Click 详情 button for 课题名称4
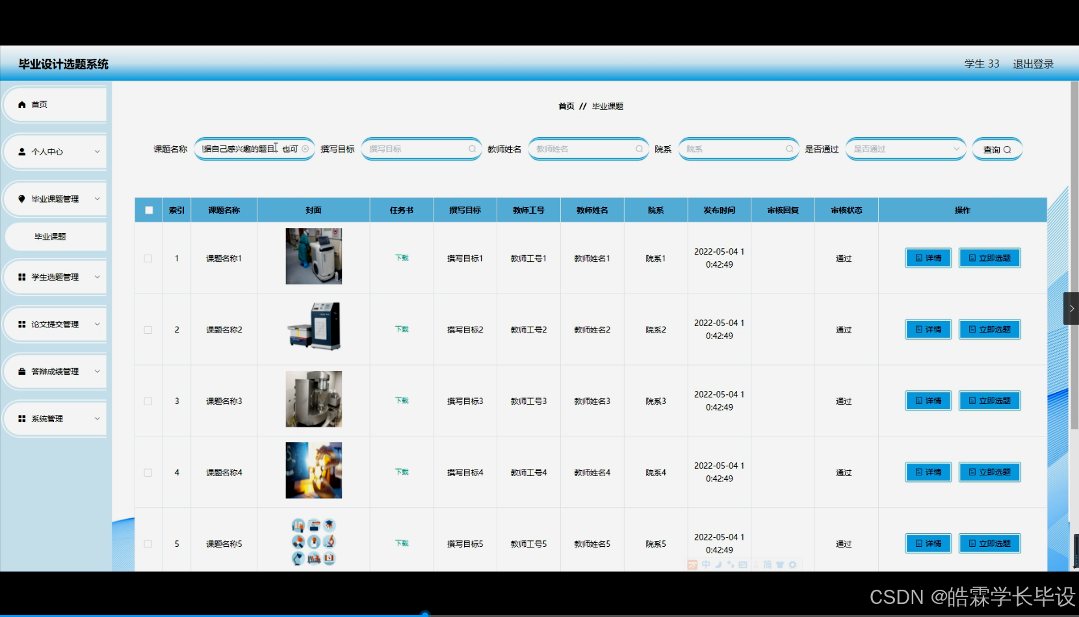 pyautogui.click(x=928, y=472)
